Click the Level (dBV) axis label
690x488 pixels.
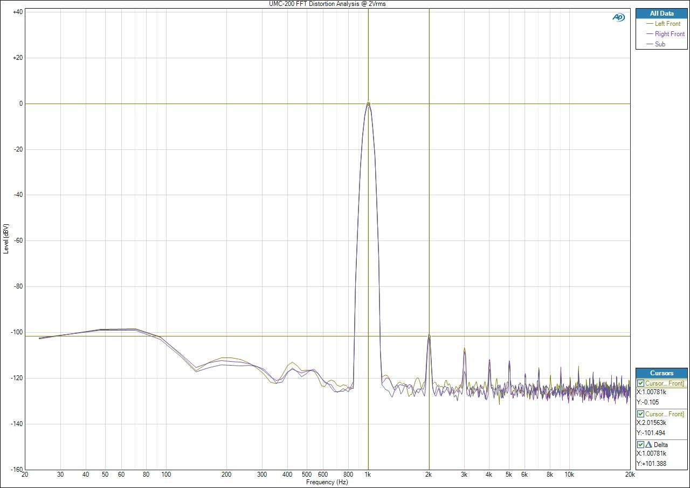[x=5, y=238]
